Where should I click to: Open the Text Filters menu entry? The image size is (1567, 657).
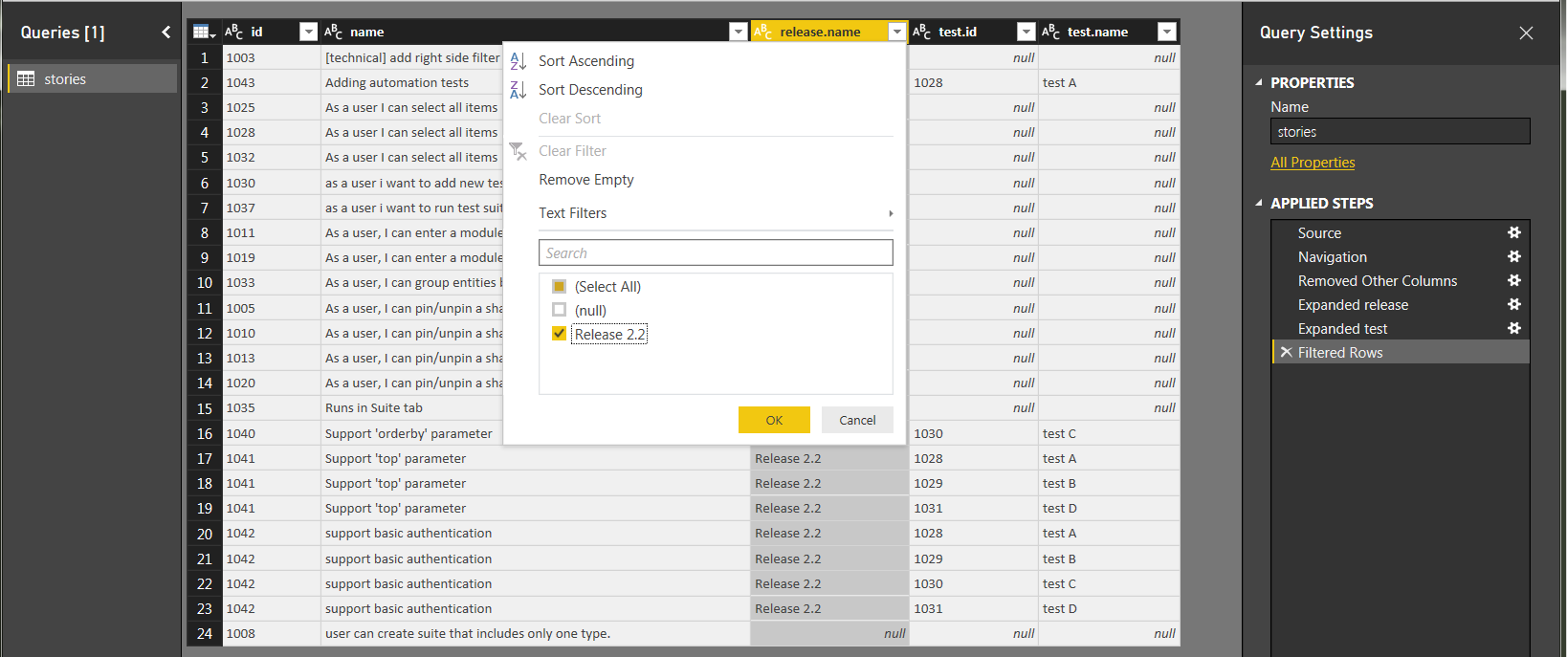point(572,213)
